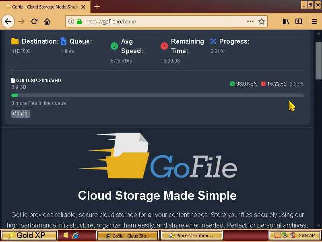This screenshot has height=242, width=322.
Task: Click the forward navigation arrow
Action: coord(21,21)
